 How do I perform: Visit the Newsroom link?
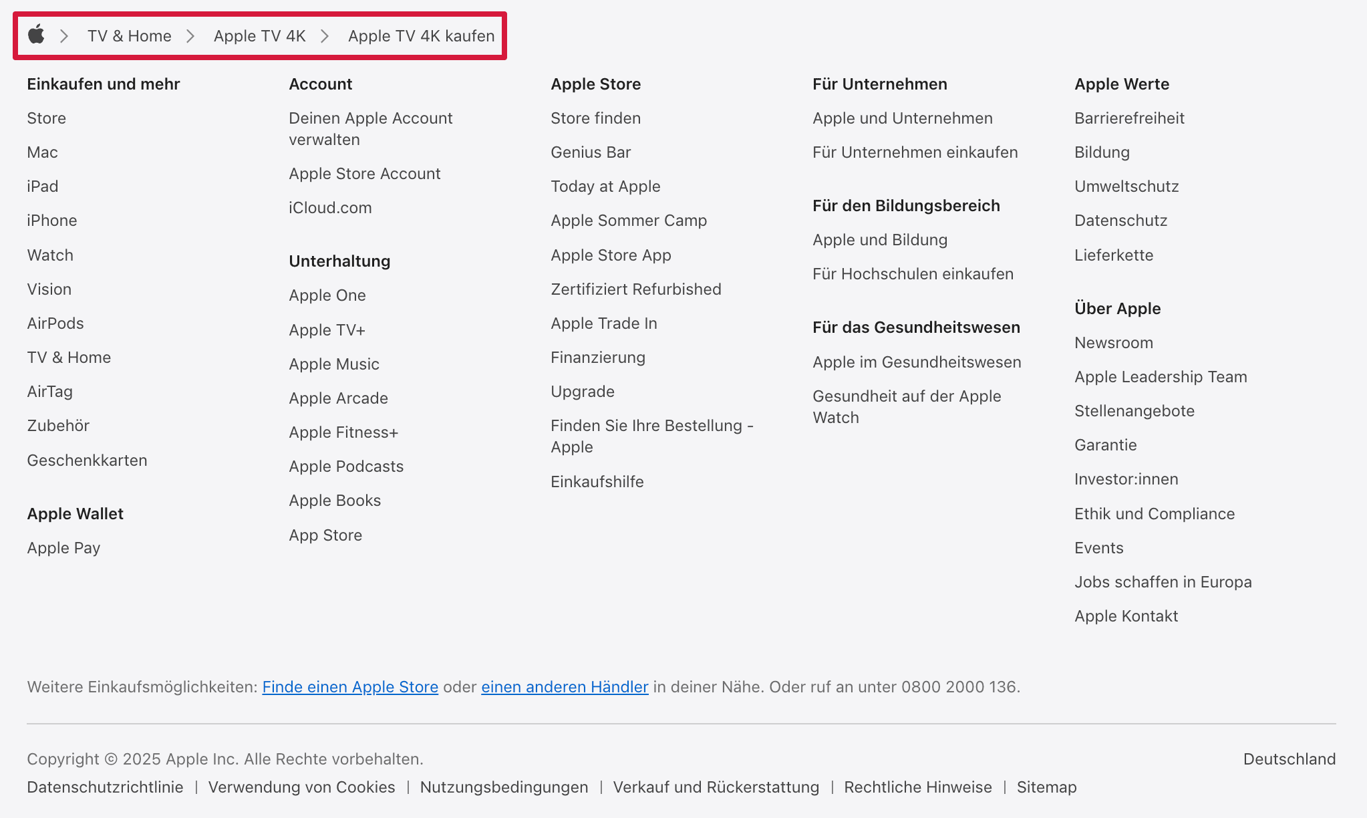(x=1114, y=343)
